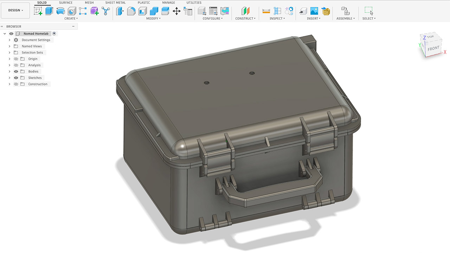This screenshot has height=253, width=450.
Task: Open the configuration table icon
Action: (213, 11)
